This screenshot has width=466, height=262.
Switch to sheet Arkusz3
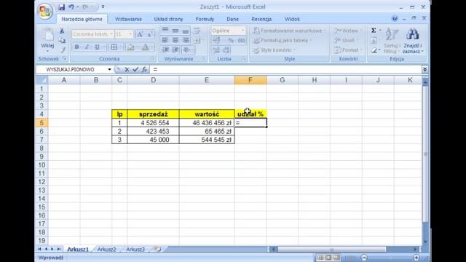pos(135,249)
